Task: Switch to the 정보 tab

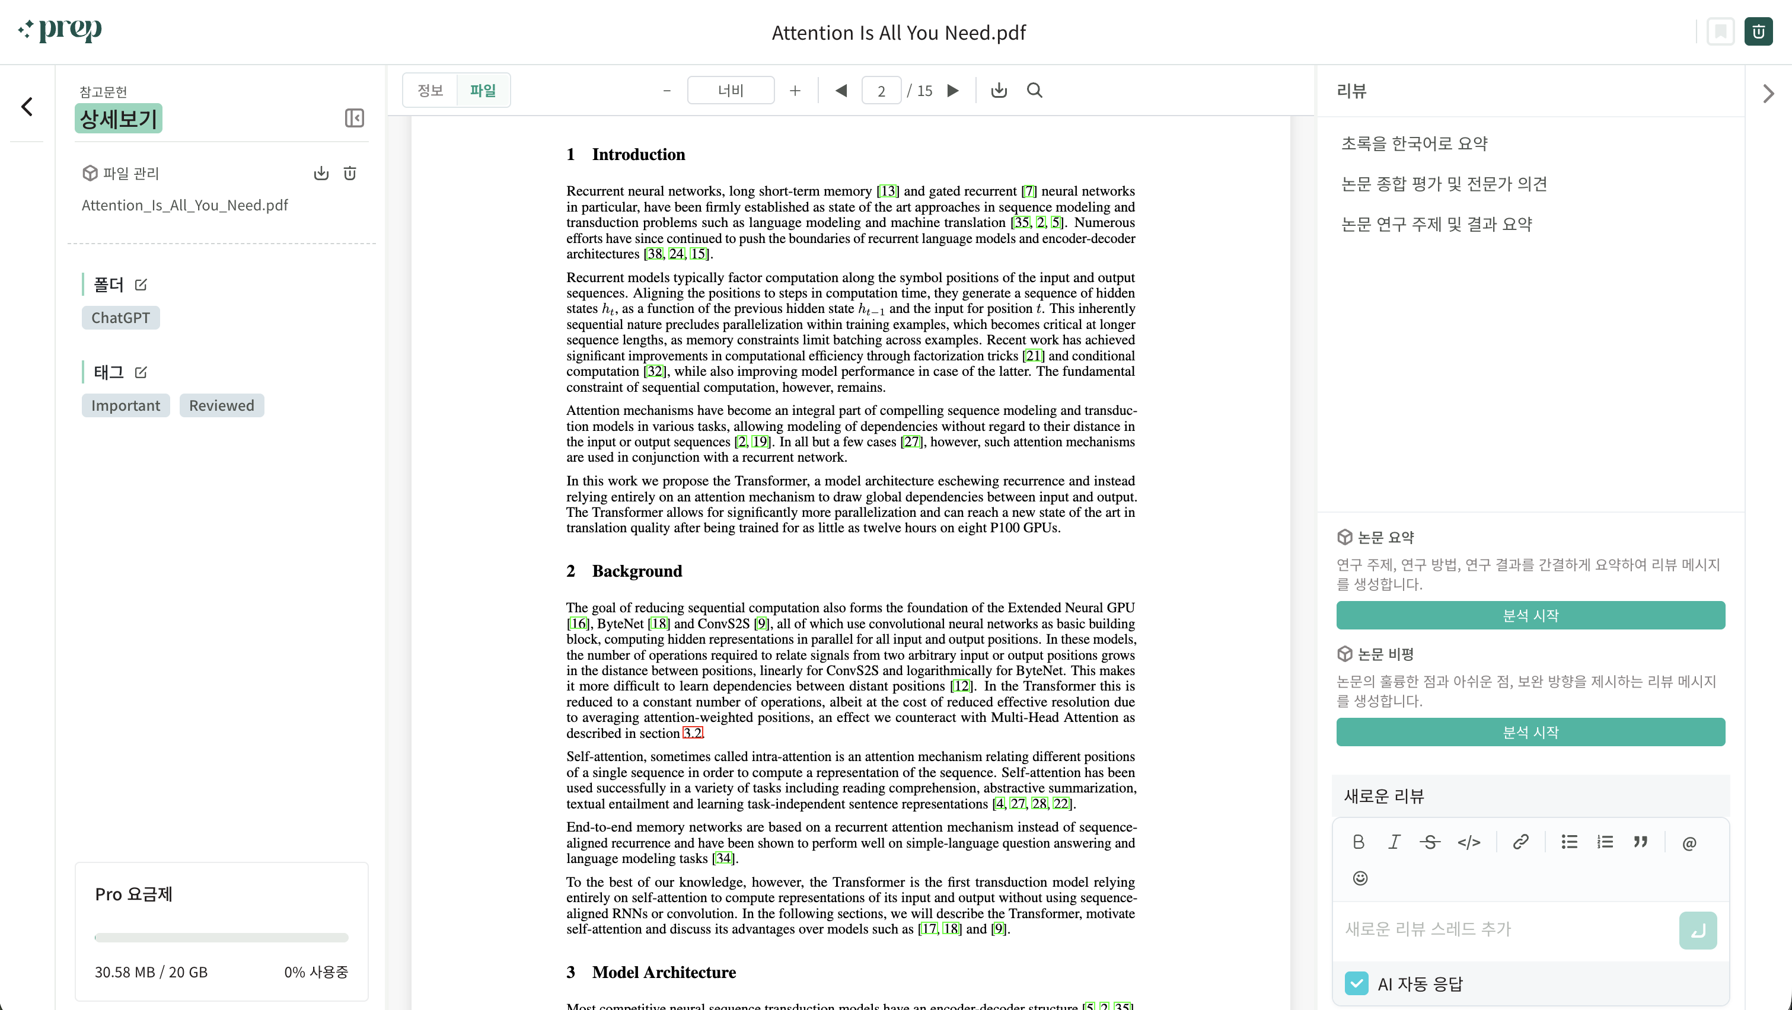Action: tap(431, 90)
